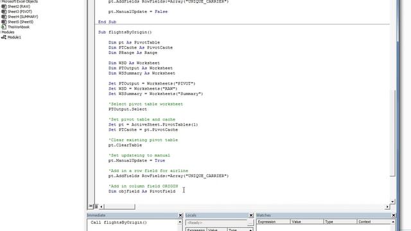Screen dimensions: 411x231
Task: Click 'Dim PRange As Range' line
Action: tap(133, 53)
